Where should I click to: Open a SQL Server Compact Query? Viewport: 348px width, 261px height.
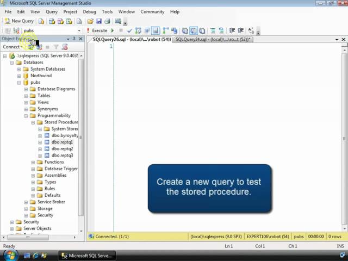79,21
